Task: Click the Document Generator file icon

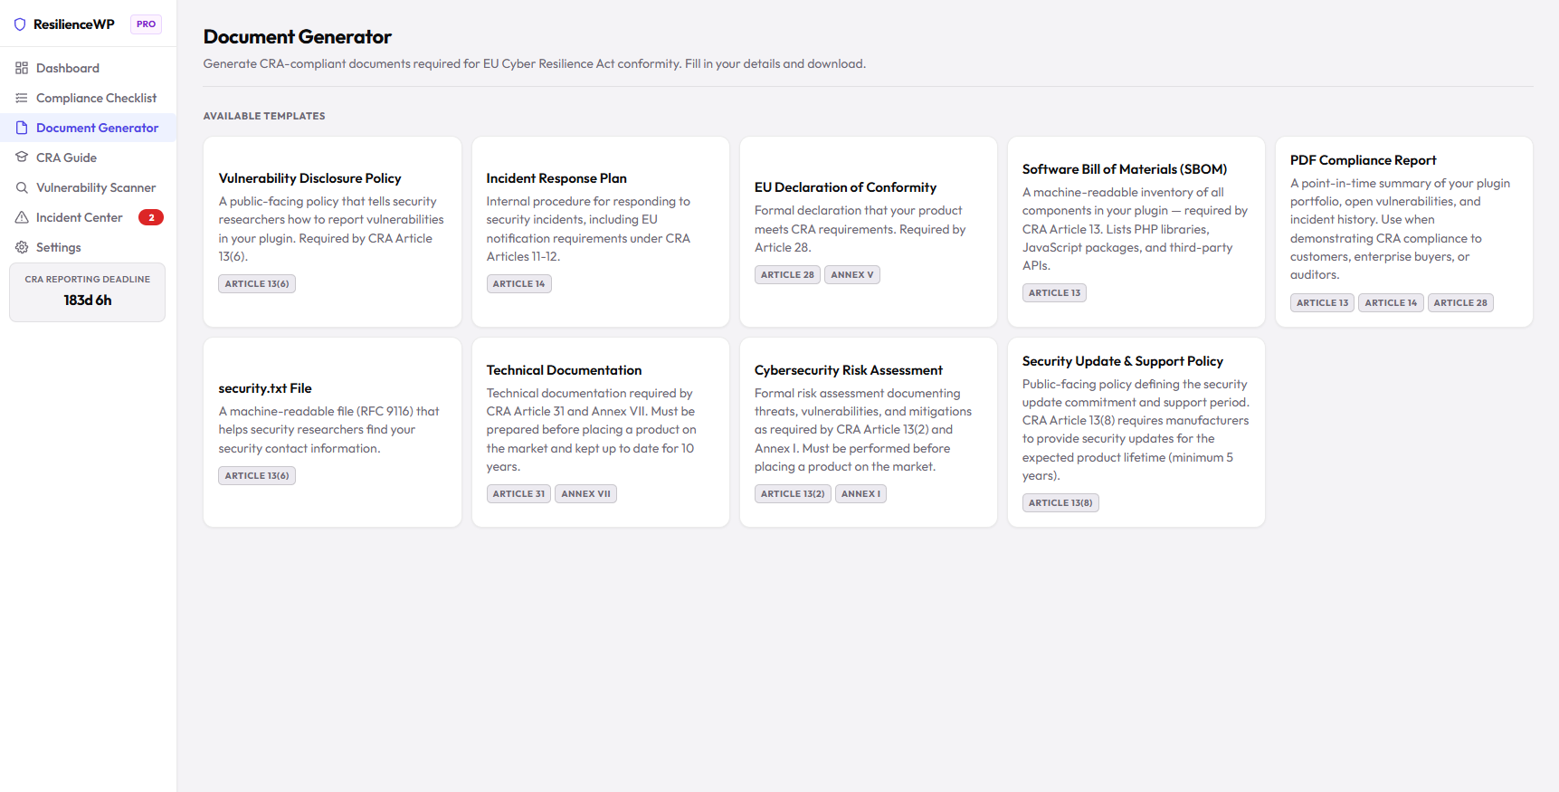Action: coord(22,128)
